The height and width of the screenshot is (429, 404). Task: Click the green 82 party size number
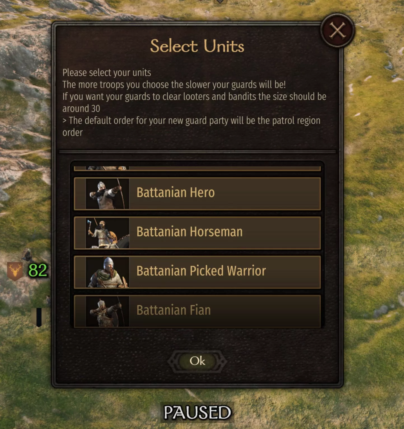38,270
